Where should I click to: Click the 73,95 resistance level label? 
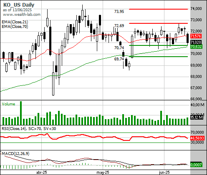(x=119, y=12)
